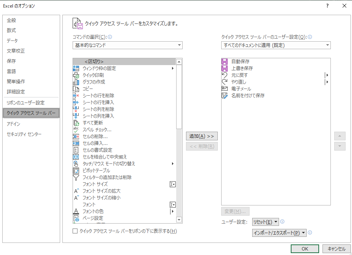Viewport: 352px width, 255px height.
Task: Select the <区切り> separator entry
Action: [x=124, y=62]
